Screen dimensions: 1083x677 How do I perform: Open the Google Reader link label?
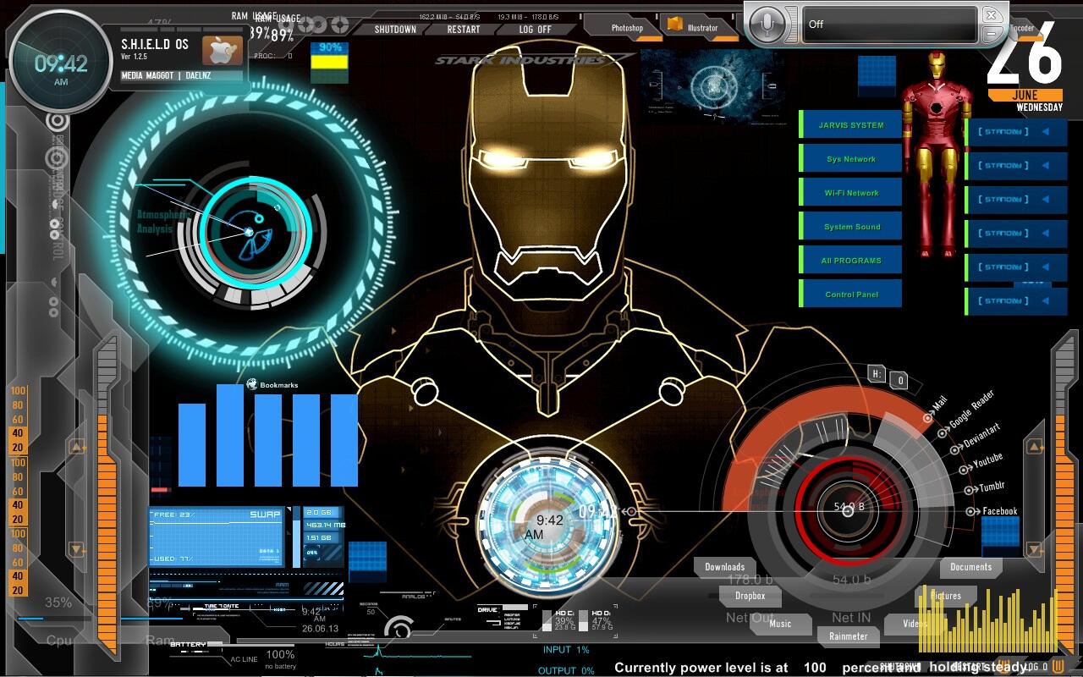(x=972, y=408)
